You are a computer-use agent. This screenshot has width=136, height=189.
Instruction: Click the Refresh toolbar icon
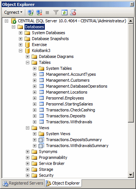click(64, 12)
